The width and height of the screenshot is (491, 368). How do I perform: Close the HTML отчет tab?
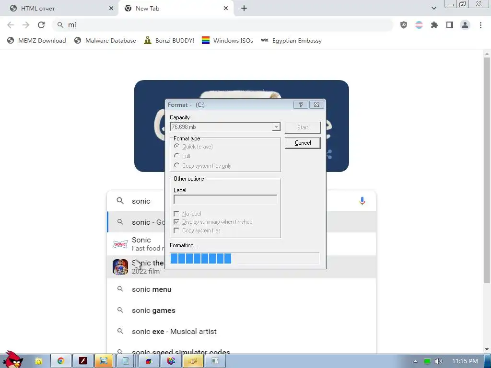point(111,9)
